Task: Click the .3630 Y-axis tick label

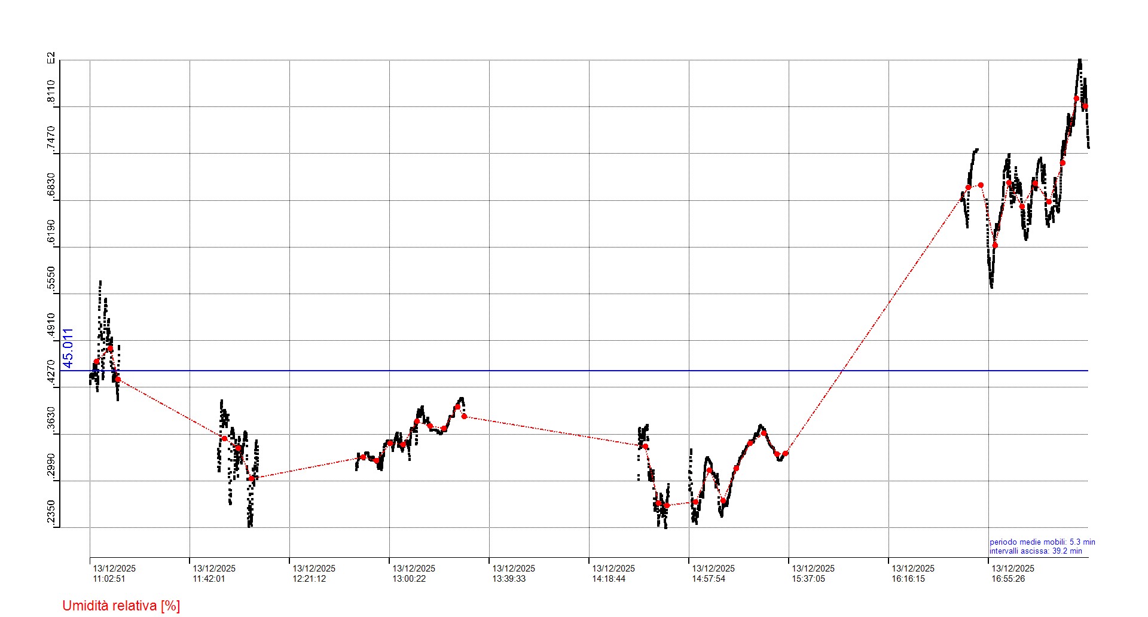Action: (x=51, y=420)
